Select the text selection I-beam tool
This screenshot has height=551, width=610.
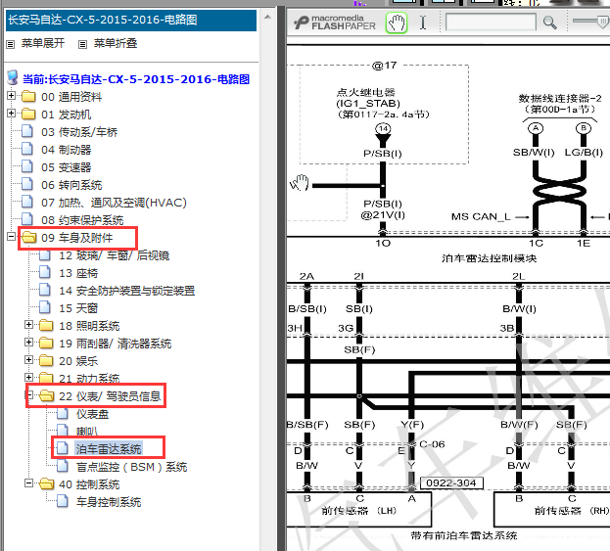tap(423, 23)
